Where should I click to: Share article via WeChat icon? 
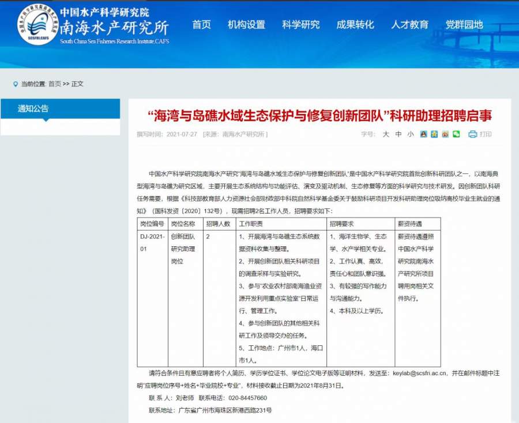(456, 134)
